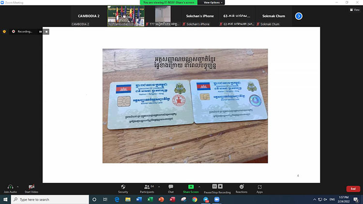Open the View layout menu
The height and width of the screenshot is (204, 363).
pyautogui.click(x=354, y=10)
